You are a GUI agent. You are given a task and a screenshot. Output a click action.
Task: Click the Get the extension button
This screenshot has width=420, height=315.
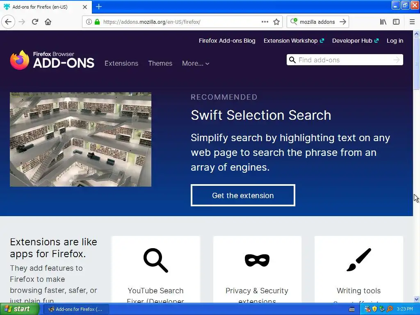coord(243,195)
